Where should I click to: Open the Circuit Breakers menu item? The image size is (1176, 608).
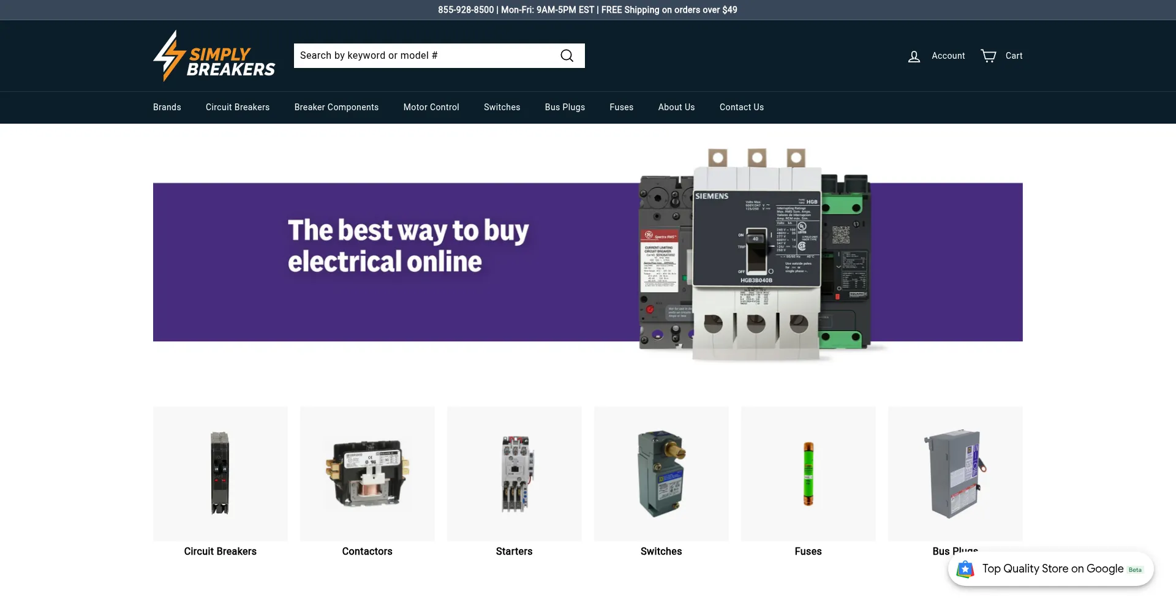(x=238, y=107)
